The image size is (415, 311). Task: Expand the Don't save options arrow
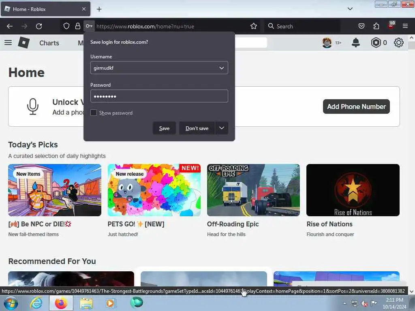pos(222,128)
